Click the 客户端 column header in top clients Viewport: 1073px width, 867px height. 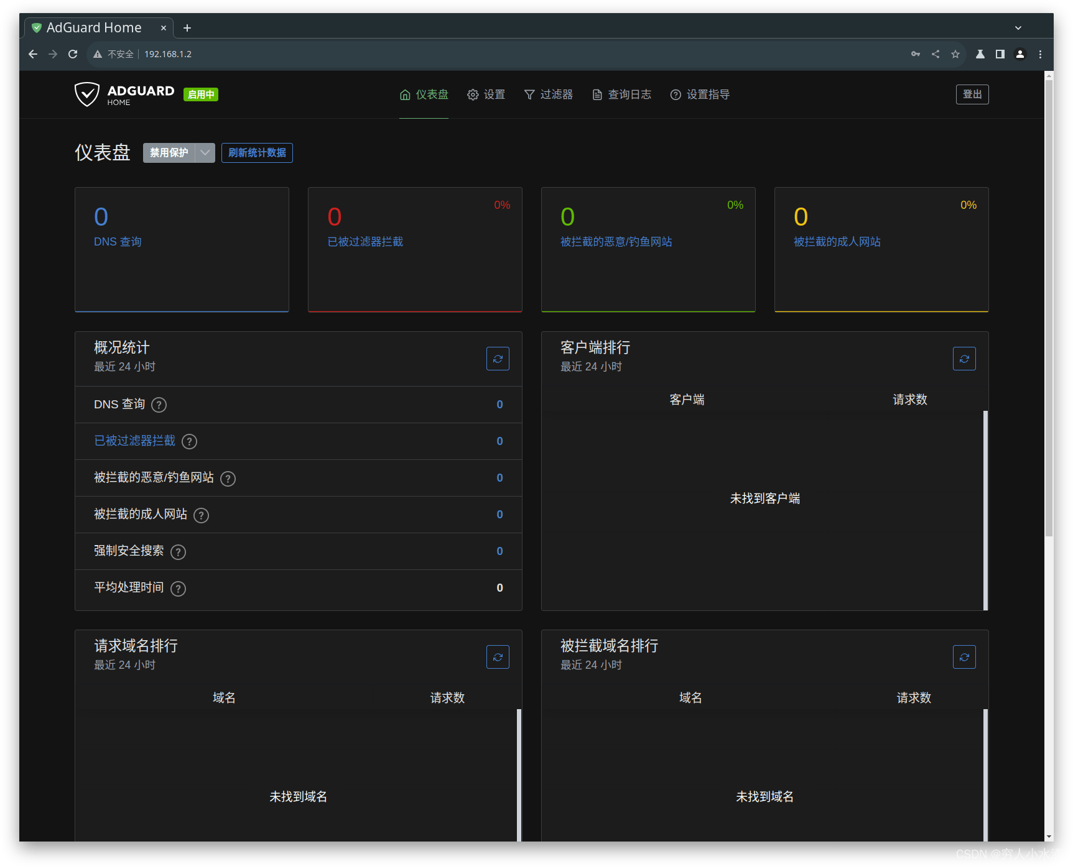pyautogui.click(x=687, y=400)
